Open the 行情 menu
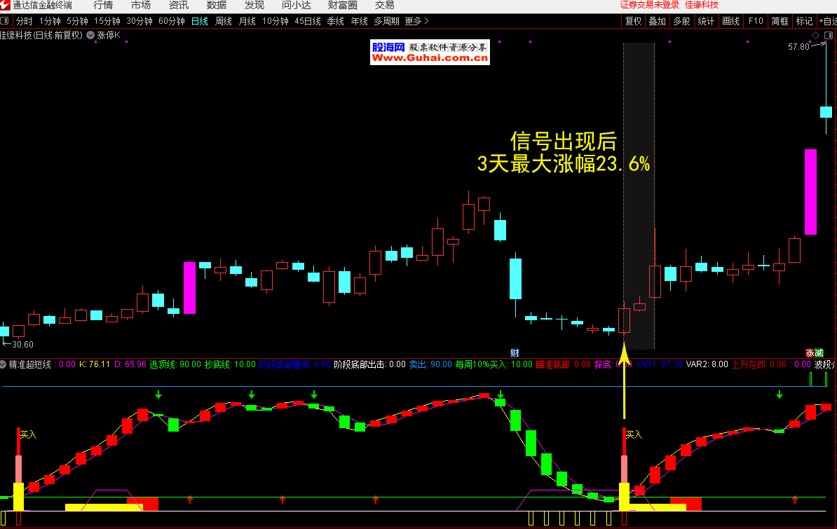Screen dimensions: 837x529 [103, 6]
